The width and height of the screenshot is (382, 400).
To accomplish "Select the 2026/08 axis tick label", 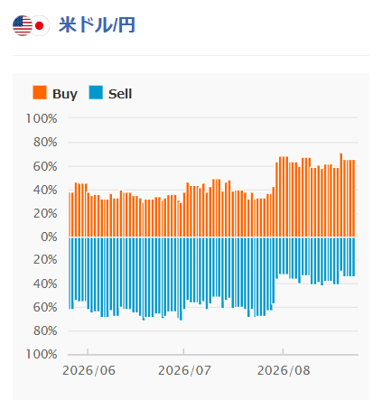I will coord(284,370).
